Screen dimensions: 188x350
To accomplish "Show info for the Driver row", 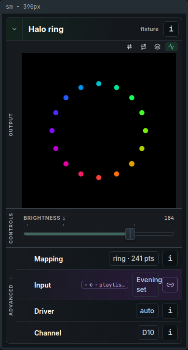I will (x=170, y=311).
